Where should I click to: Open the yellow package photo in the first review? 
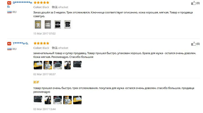pos(38,24)
